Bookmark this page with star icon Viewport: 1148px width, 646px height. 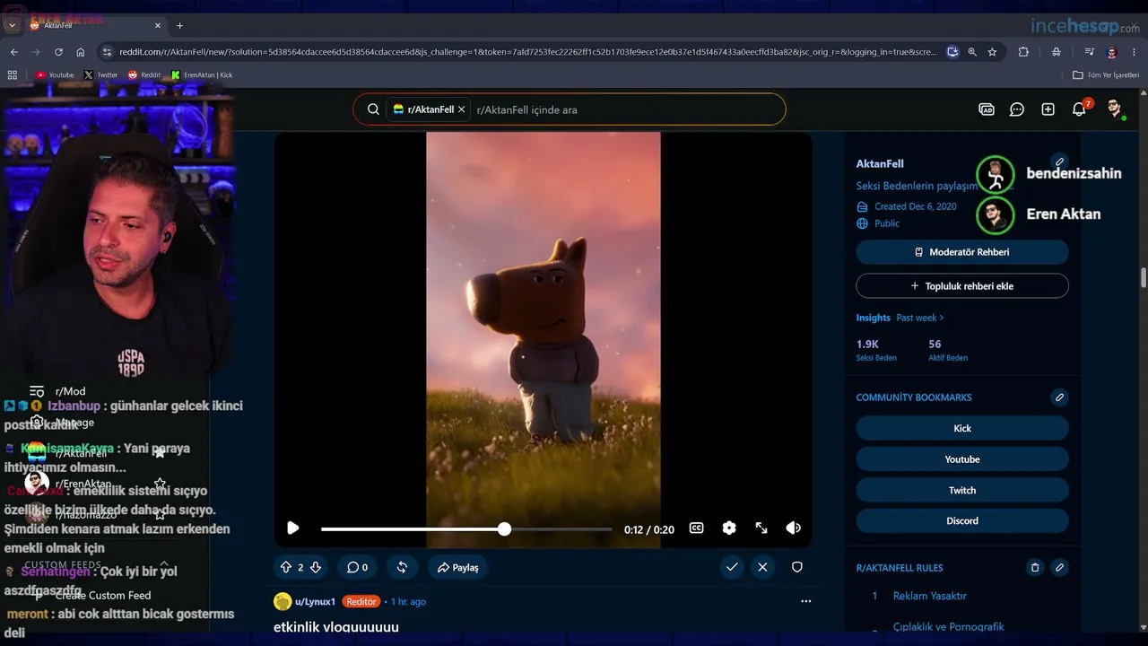992,52
